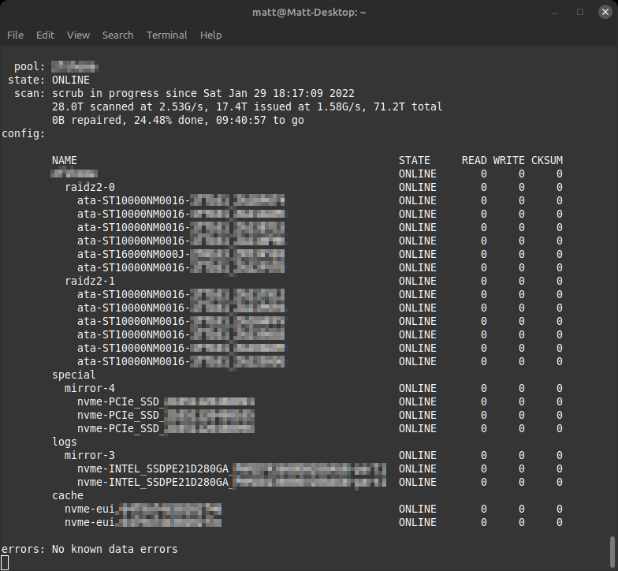618x571 pixels.
Task: Click the raidz2-1 vdev name
Action: click(89, 281)
